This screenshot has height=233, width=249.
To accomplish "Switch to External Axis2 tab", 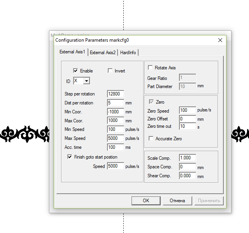I will pyautogui.click(x=102, y=53).
